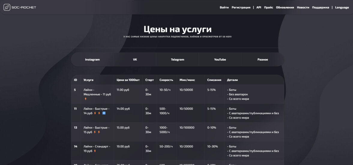Click drop rate 0-10% in row 13

(x=212, y=127)
